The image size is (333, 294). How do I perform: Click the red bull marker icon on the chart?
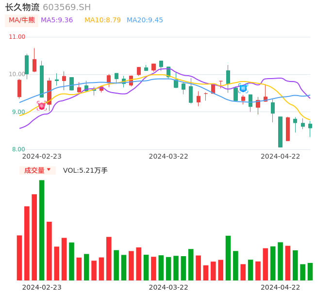click(x=42, y=106)
